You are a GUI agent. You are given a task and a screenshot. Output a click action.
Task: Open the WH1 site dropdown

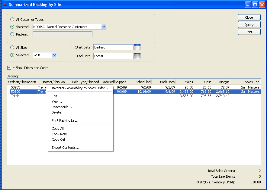(54, 55)
